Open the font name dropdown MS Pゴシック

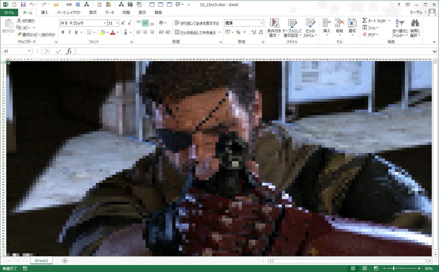click(x=104, y=23)
